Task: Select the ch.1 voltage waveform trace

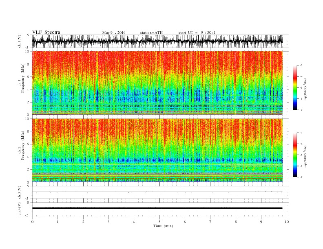Action: click(157, 41)
